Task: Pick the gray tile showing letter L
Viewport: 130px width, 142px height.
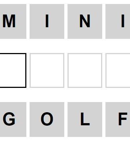Action: point(85,119)
